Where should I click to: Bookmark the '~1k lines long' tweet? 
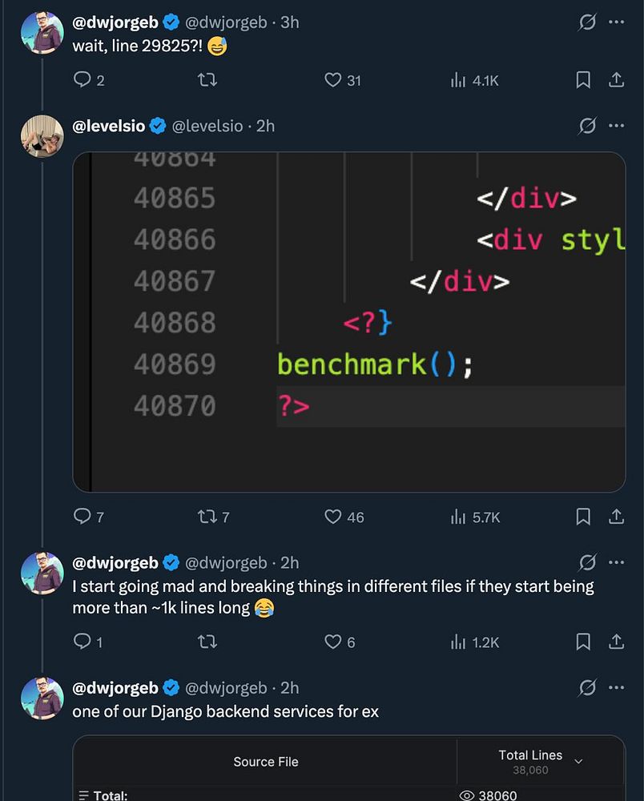[x=583, y=642]
